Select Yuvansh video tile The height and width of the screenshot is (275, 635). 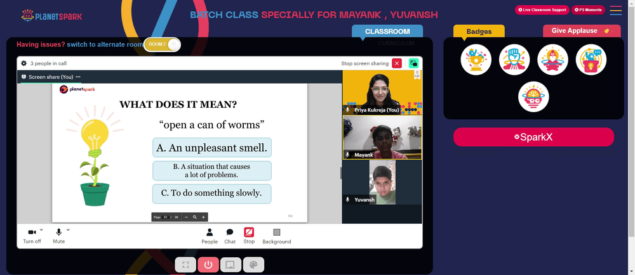[382, 182]
